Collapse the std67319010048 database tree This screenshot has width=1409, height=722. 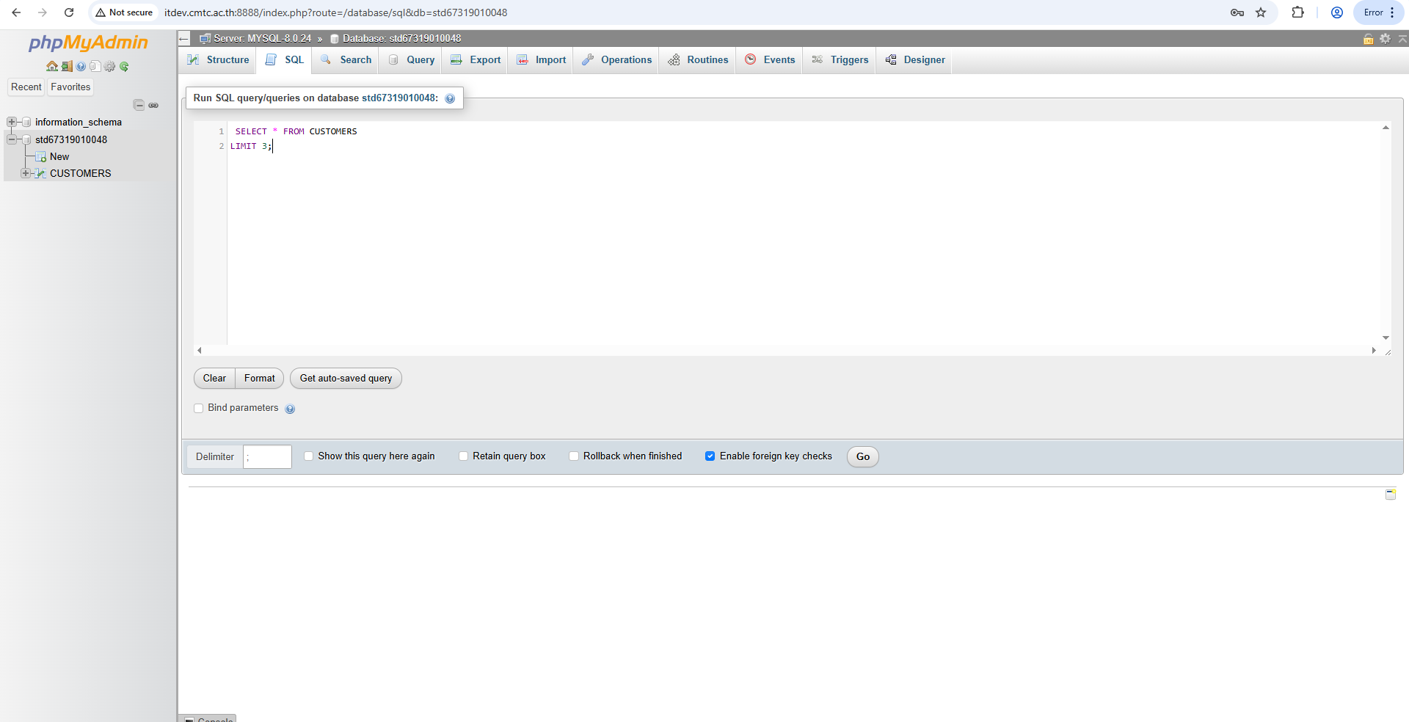12,139
